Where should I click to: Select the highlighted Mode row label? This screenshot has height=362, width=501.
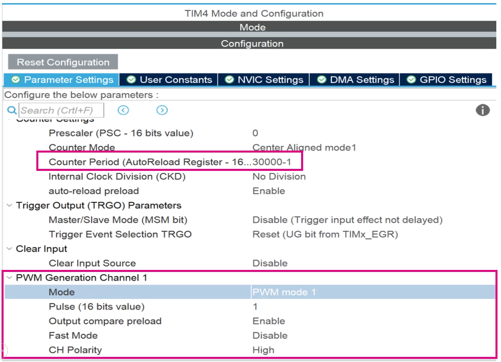click(61, 292)
